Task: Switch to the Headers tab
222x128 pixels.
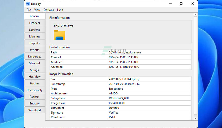Action: [35, 23]
